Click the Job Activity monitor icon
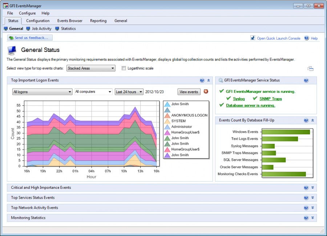Screen dimensions: 327x236 click(28, 29)
